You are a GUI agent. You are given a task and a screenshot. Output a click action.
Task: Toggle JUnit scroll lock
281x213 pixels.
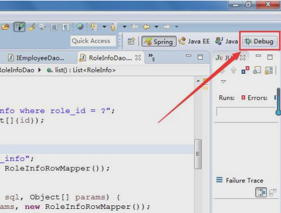269,70
